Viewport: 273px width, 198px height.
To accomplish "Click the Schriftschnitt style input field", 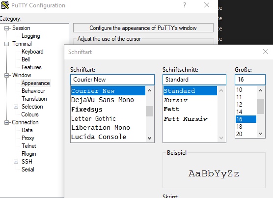I will point(194,80).
